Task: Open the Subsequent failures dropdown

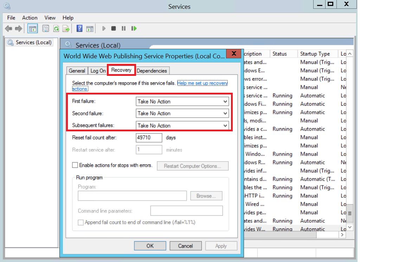Action: pyautogui.click(x=182, y=125)
